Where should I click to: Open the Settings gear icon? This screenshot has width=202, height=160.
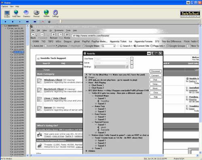[x=55, y=13]
